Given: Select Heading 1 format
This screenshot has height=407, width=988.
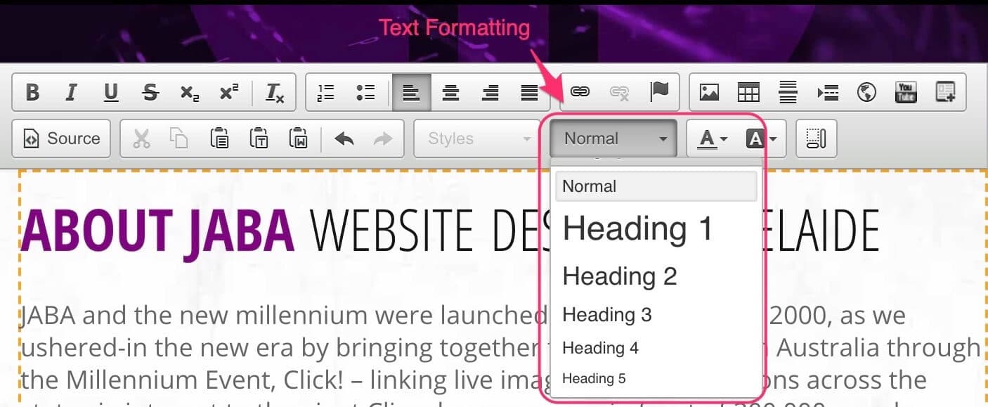Looking at the screenshot, I should (x=656, y=228).
